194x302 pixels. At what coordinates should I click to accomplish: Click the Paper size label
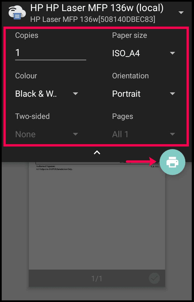click(x=129, y=35)
